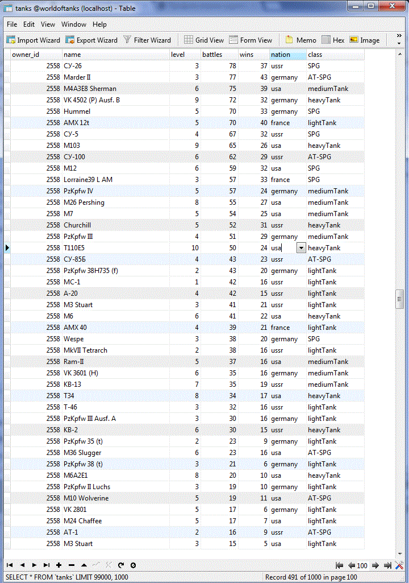Open the Export Wizard
Image resolution: width=409 pixels, height=583 pixels.
click(91, 40)
